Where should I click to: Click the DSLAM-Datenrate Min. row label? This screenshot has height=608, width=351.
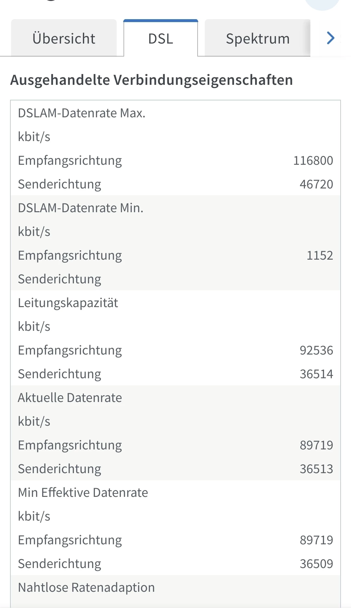[x=81, y=208]
